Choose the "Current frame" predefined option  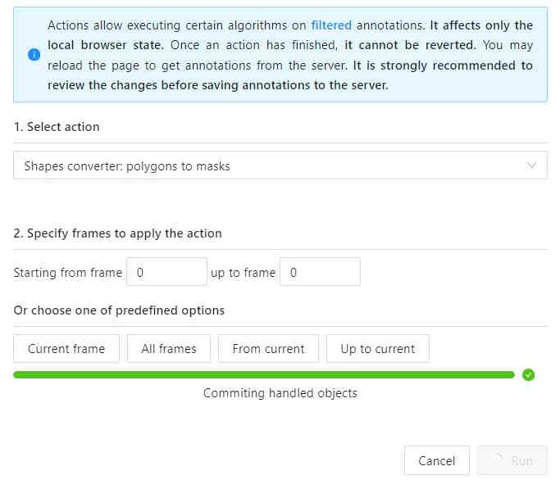66,349
